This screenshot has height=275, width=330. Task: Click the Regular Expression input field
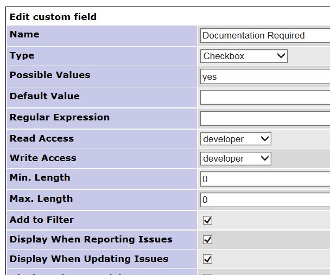(x=265, y=118)
